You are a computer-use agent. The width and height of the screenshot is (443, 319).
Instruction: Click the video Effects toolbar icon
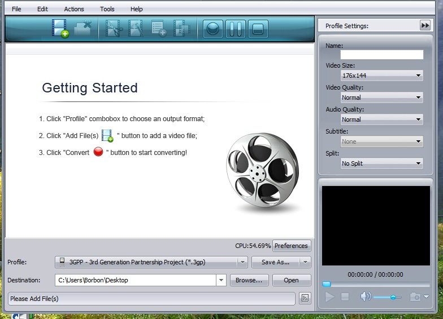click(x=136, y=28)
